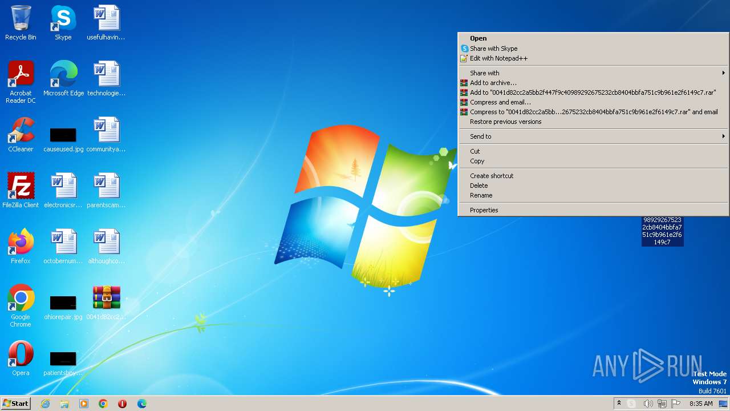Launch Internet Explorer from the taskbar
The height and width of the screenshot is (411, 730).
(46, 404)
